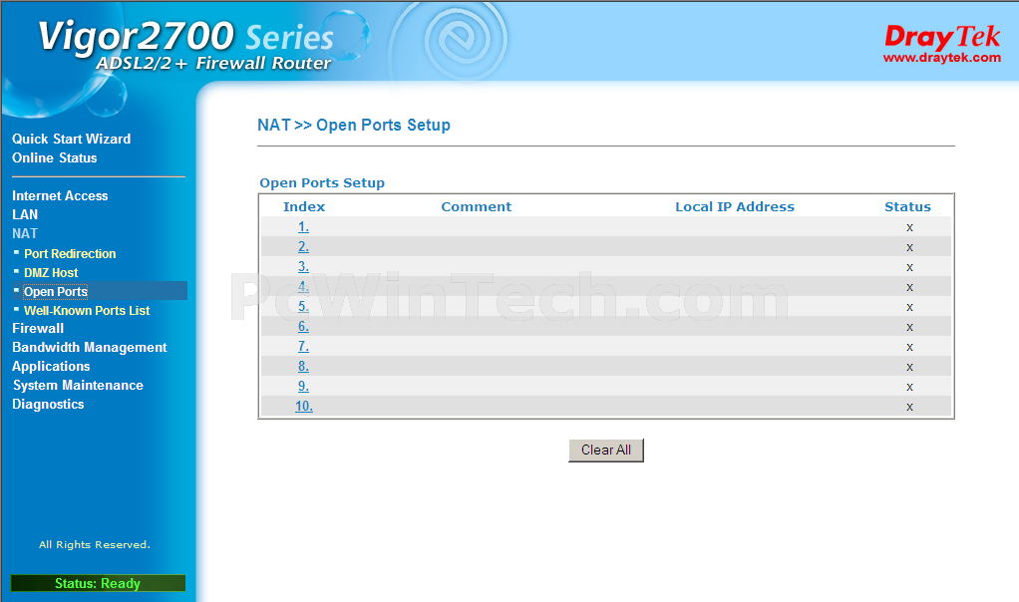Open Well-Known Ports List page
The width and height of the screenshot is (1019, 602).
[87, 310]
